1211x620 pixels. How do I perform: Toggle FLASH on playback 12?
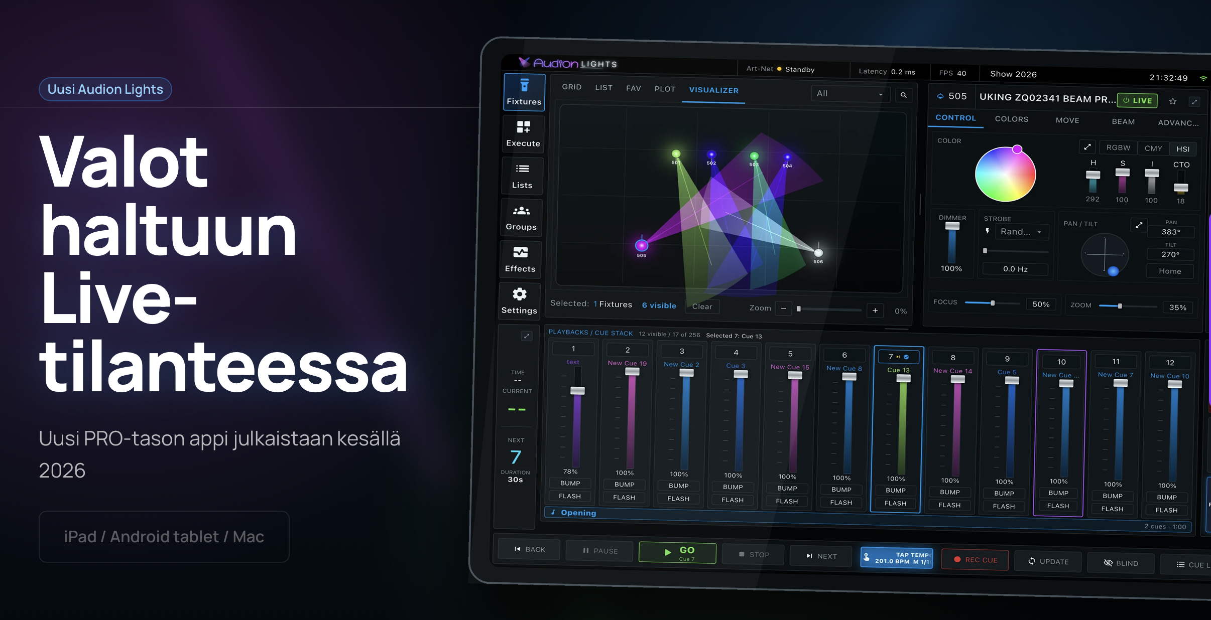[x=1166, y=510]
